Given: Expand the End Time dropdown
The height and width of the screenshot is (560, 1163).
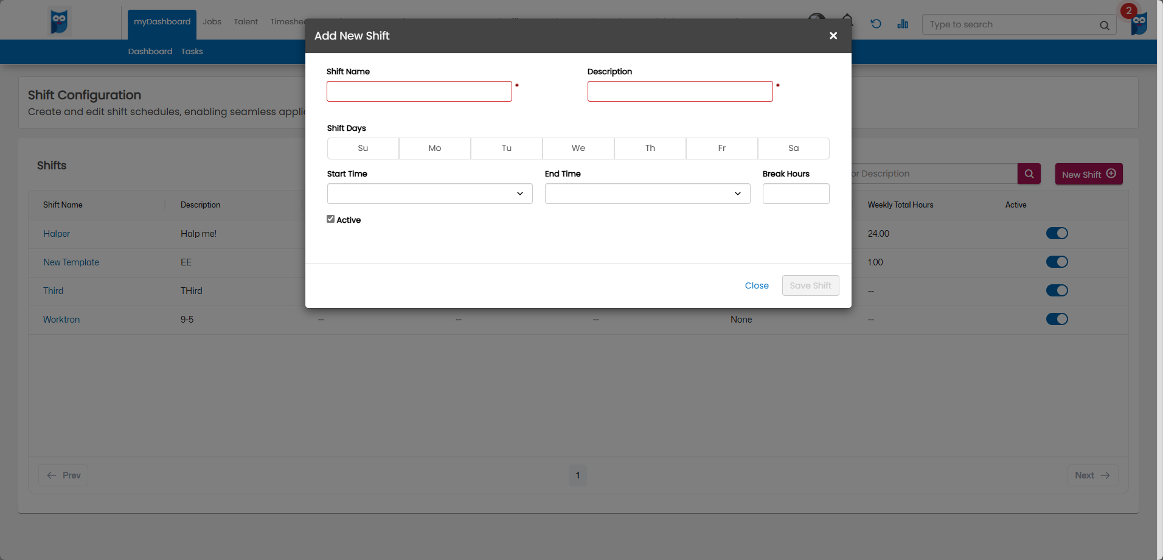Looking at the screenshot, I should coord(647,194).
